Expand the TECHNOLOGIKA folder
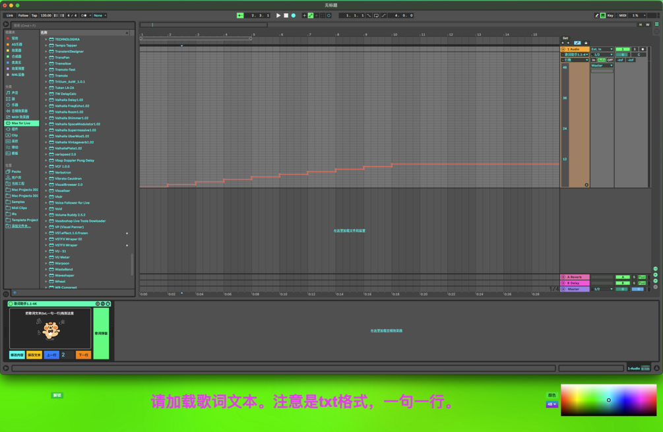Image resolution: width=663 pixels, height=432 pixels. [46, 40]
